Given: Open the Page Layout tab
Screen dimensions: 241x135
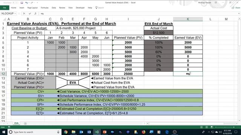Looking at the screenshot, I should point(32,7).
